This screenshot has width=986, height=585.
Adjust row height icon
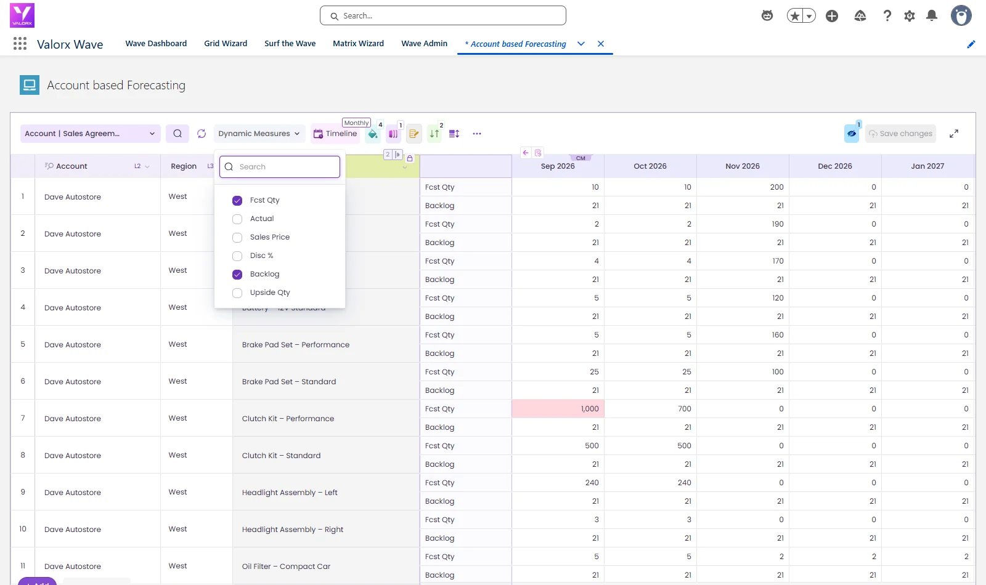pos(454,134)
